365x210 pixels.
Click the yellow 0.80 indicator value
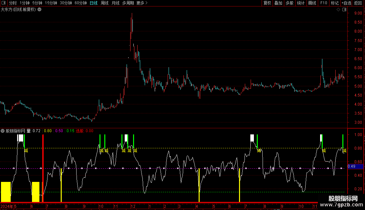pyautogui.click(x=48, y=131)
